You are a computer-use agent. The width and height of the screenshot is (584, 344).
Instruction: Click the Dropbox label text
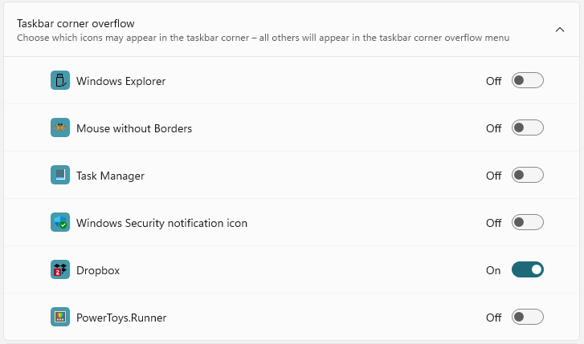(98, 270)
